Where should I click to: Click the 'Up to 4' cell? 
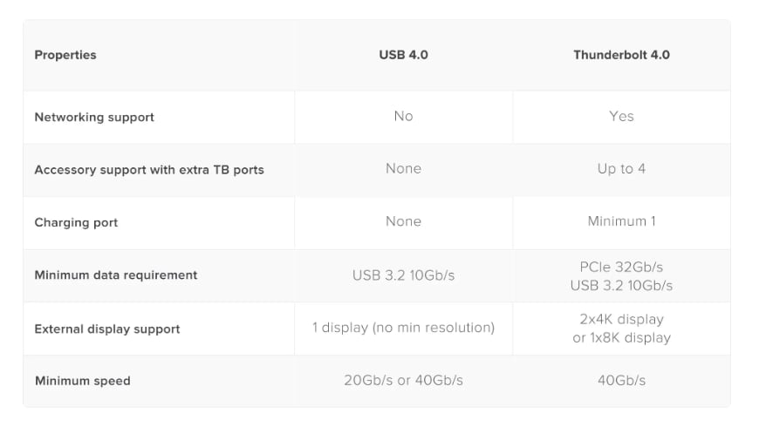pos(621,169)
